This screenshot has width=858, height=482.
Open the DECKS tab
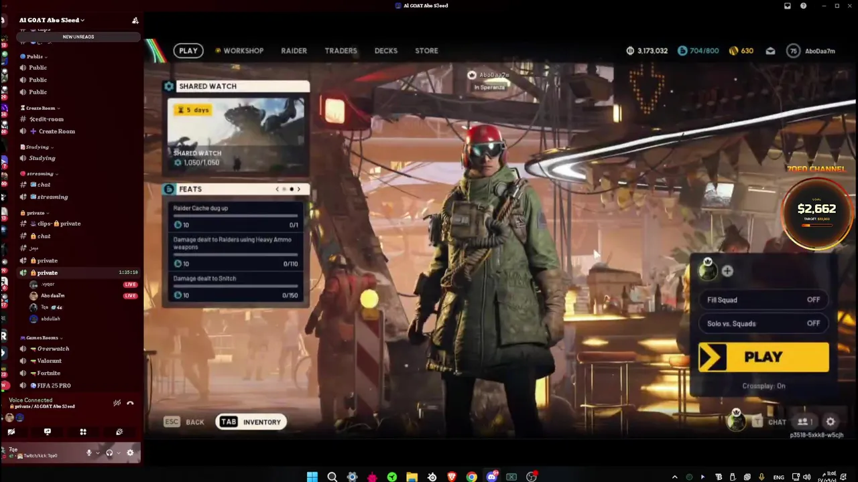click(x=385, y=51)
